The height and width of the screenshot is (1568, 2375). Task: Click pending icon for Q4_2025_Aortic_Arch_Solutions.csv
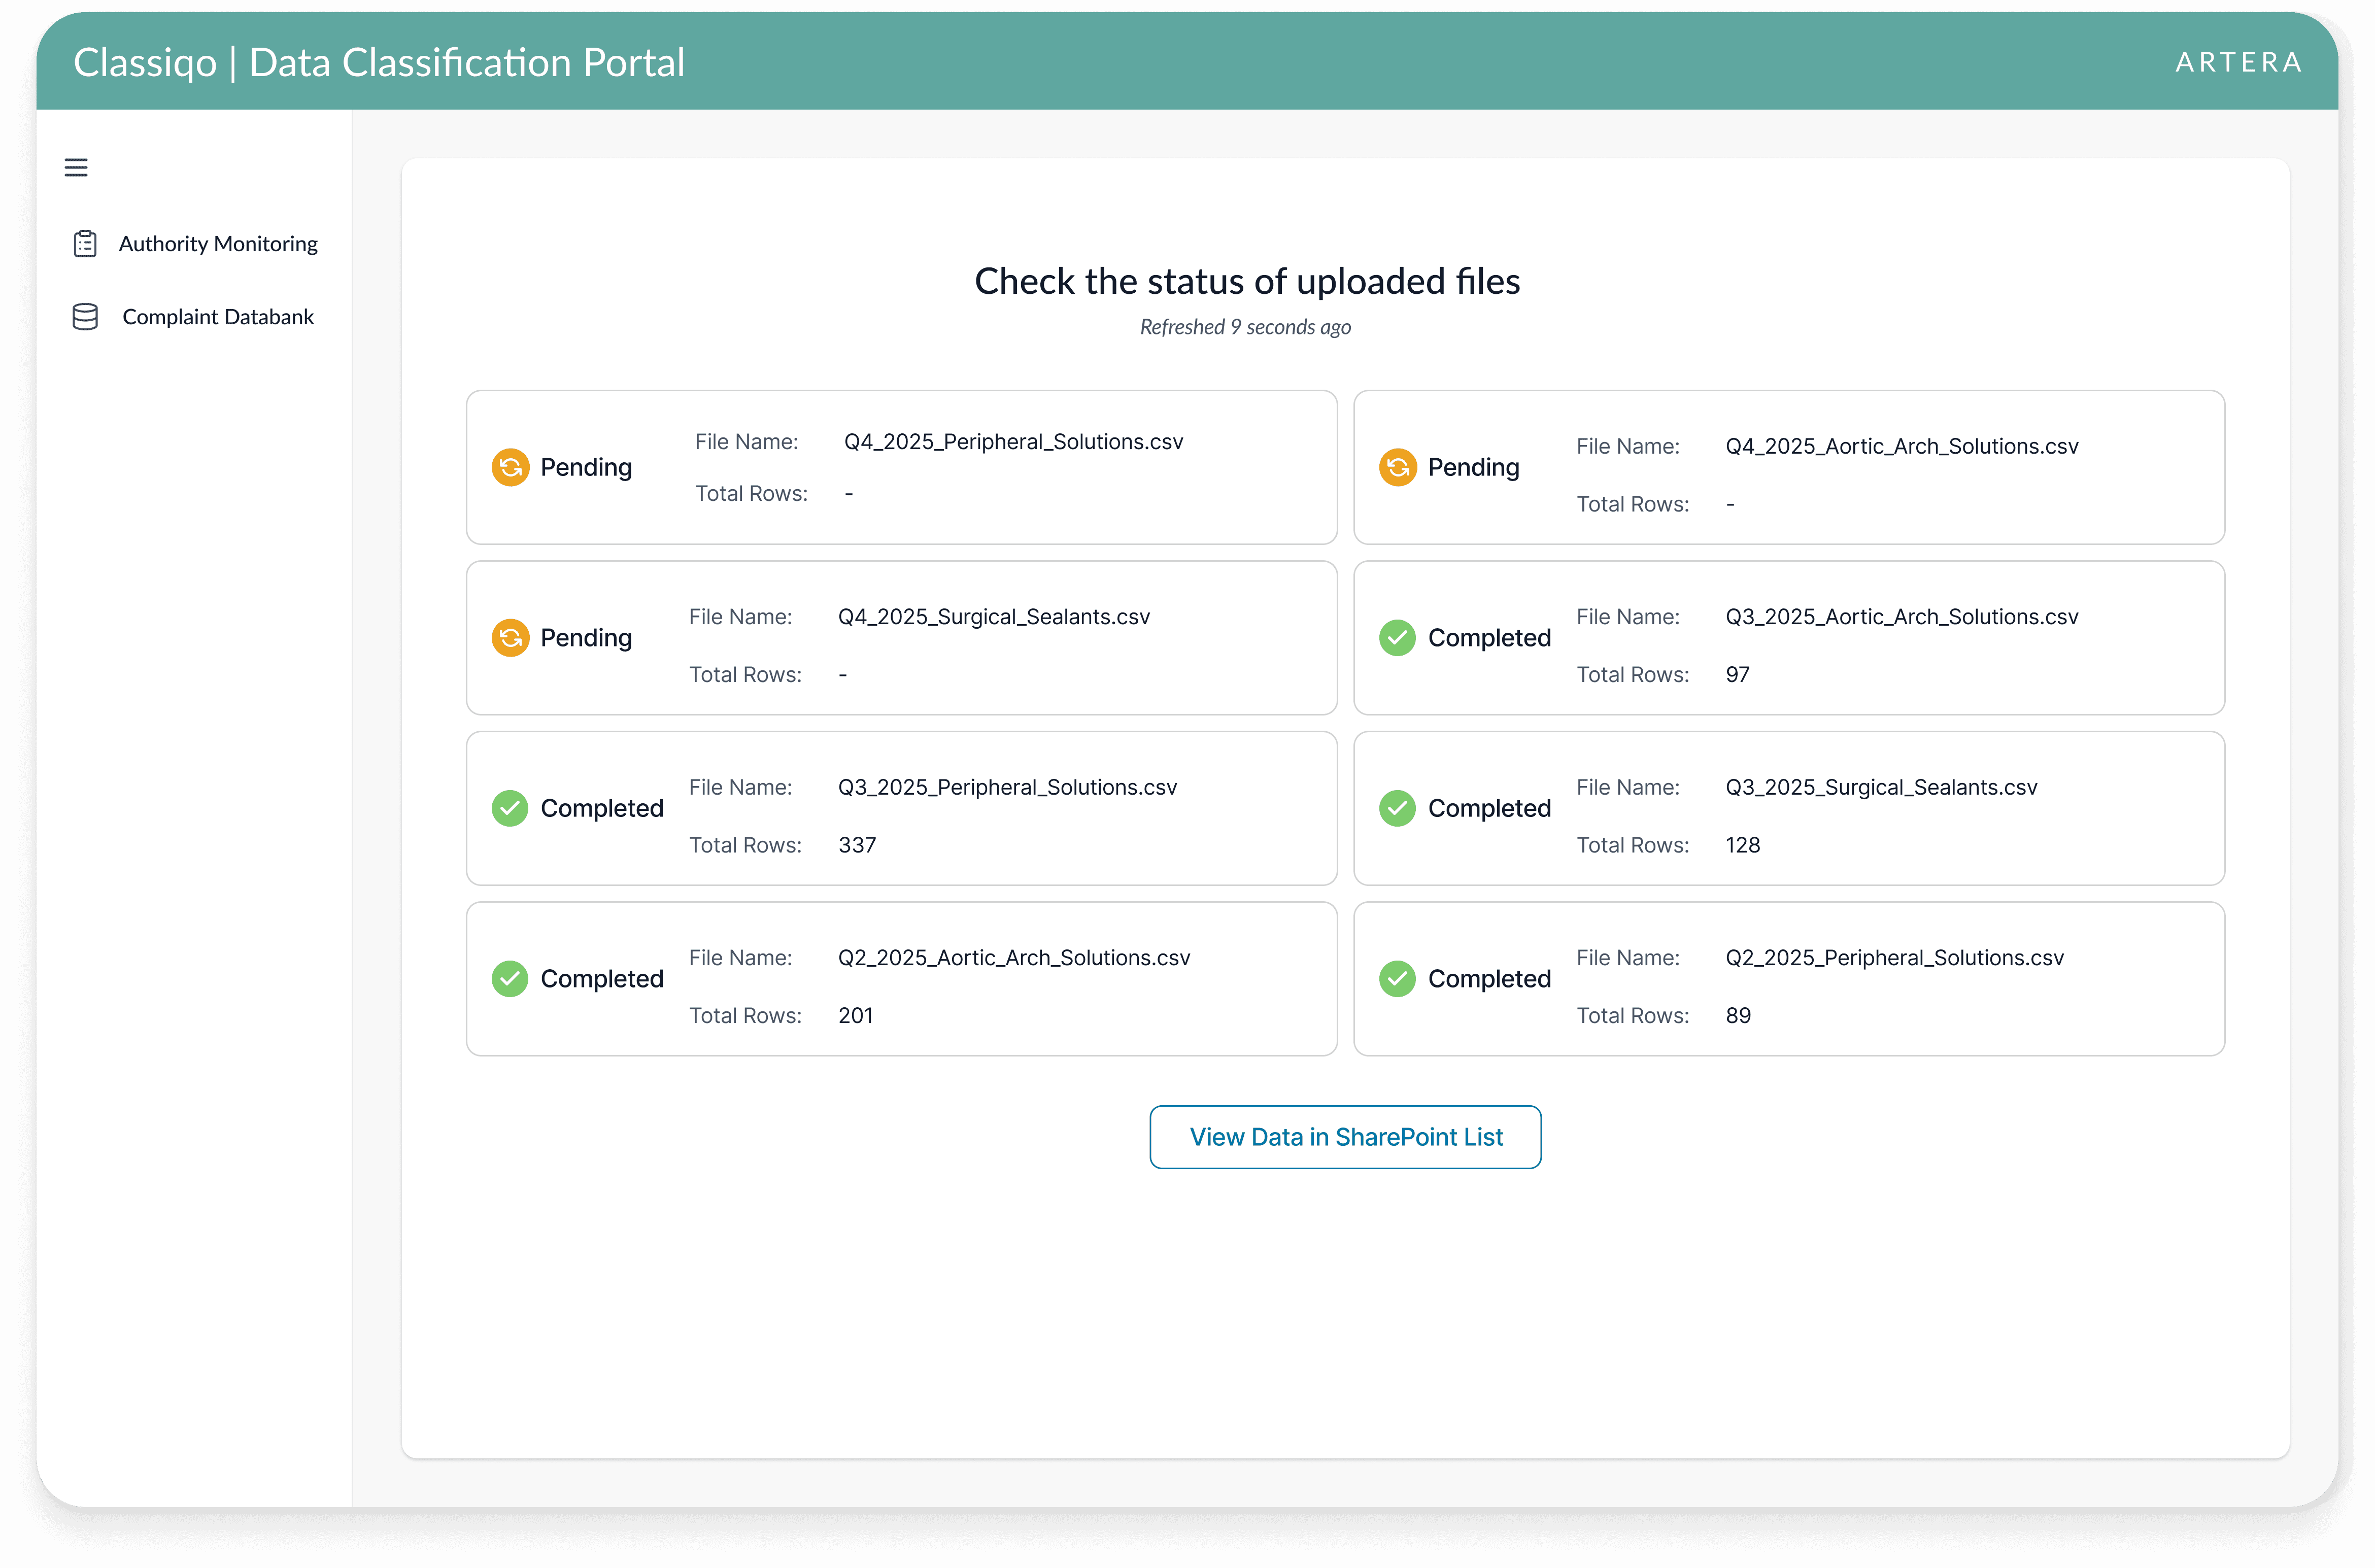(1397, 467)
